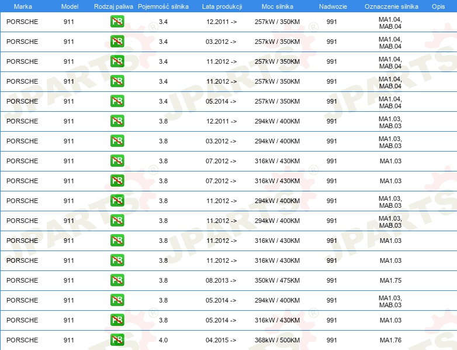457x350 pixels.
Task: Click 05.2014 -> date in the 316kW row
Action: (221, 320)
